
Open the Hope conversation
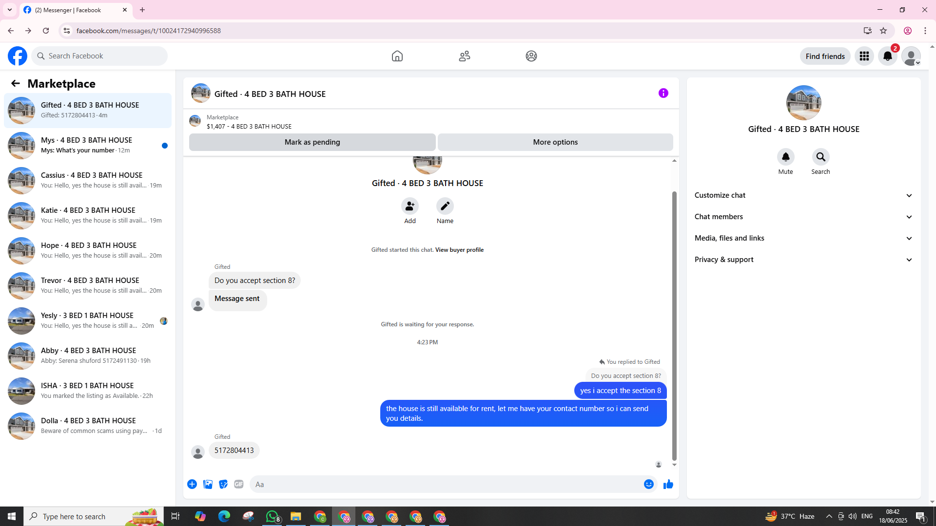pyautogui.click(x=88, y=251)
